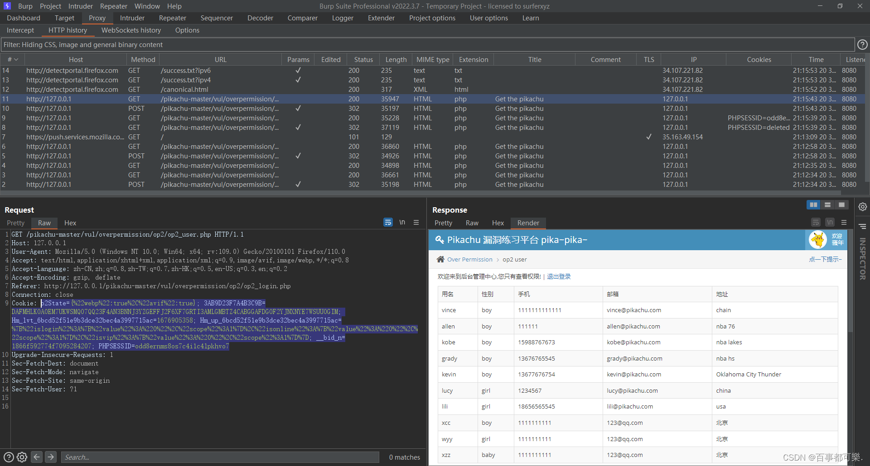Select side-by-side layout icon
The image size is (870, 466).
click(x=813, y=205)
